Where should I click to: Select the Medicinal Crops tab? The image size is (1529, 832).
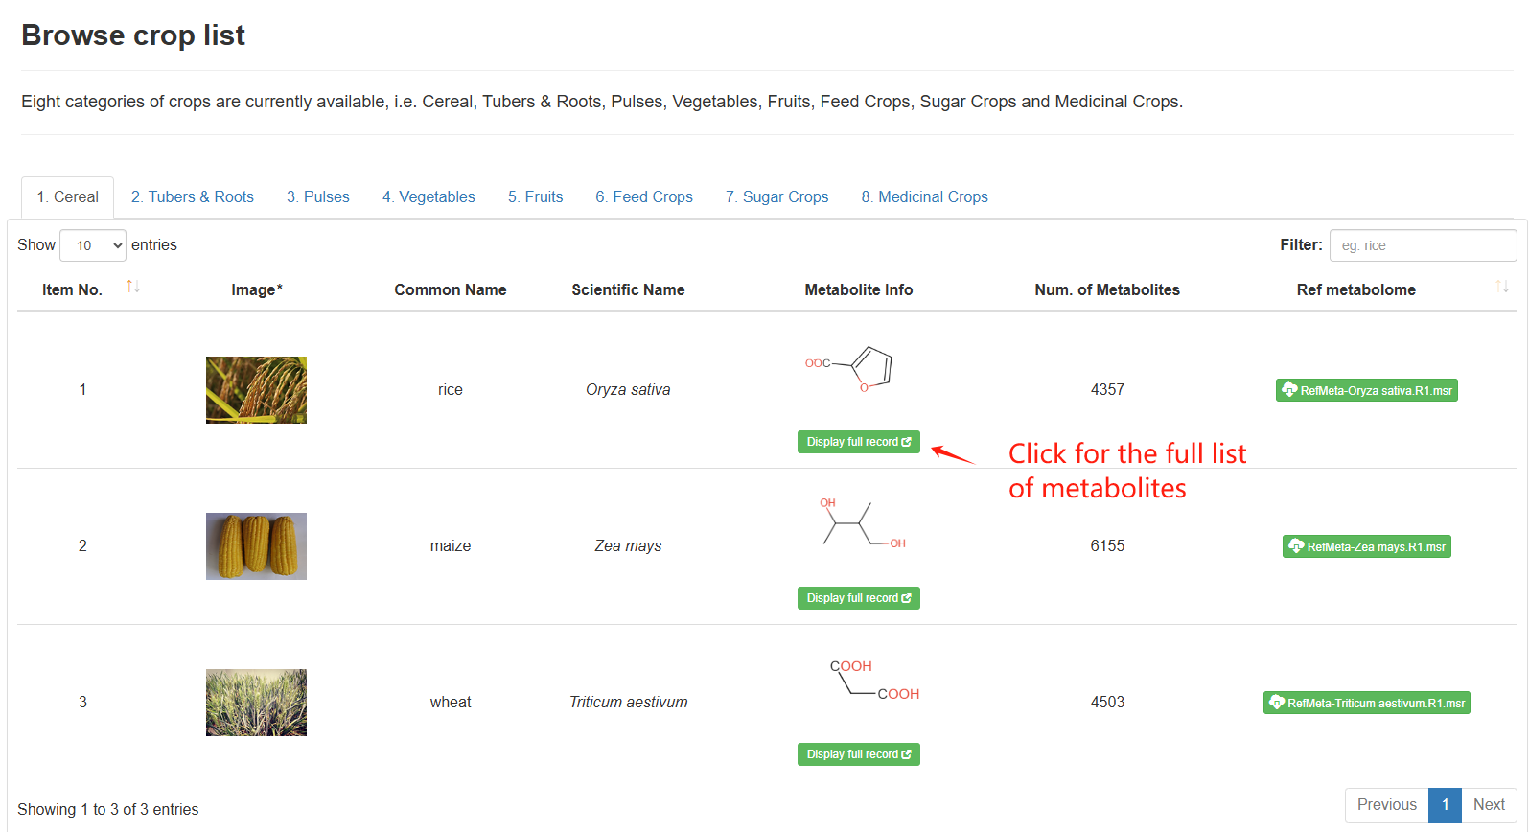(924, 197)
